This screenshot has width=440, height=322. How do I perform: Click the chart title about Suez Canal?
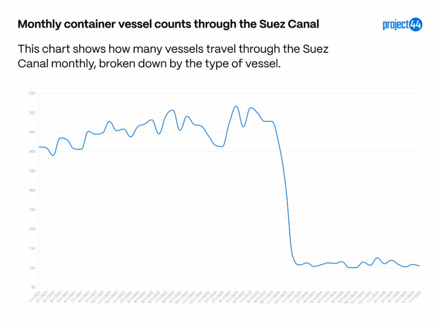point(168,24)
